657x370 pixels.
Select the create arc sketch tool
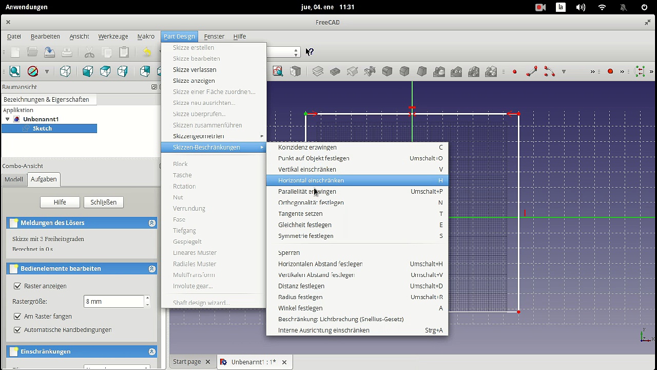(549, 71)
